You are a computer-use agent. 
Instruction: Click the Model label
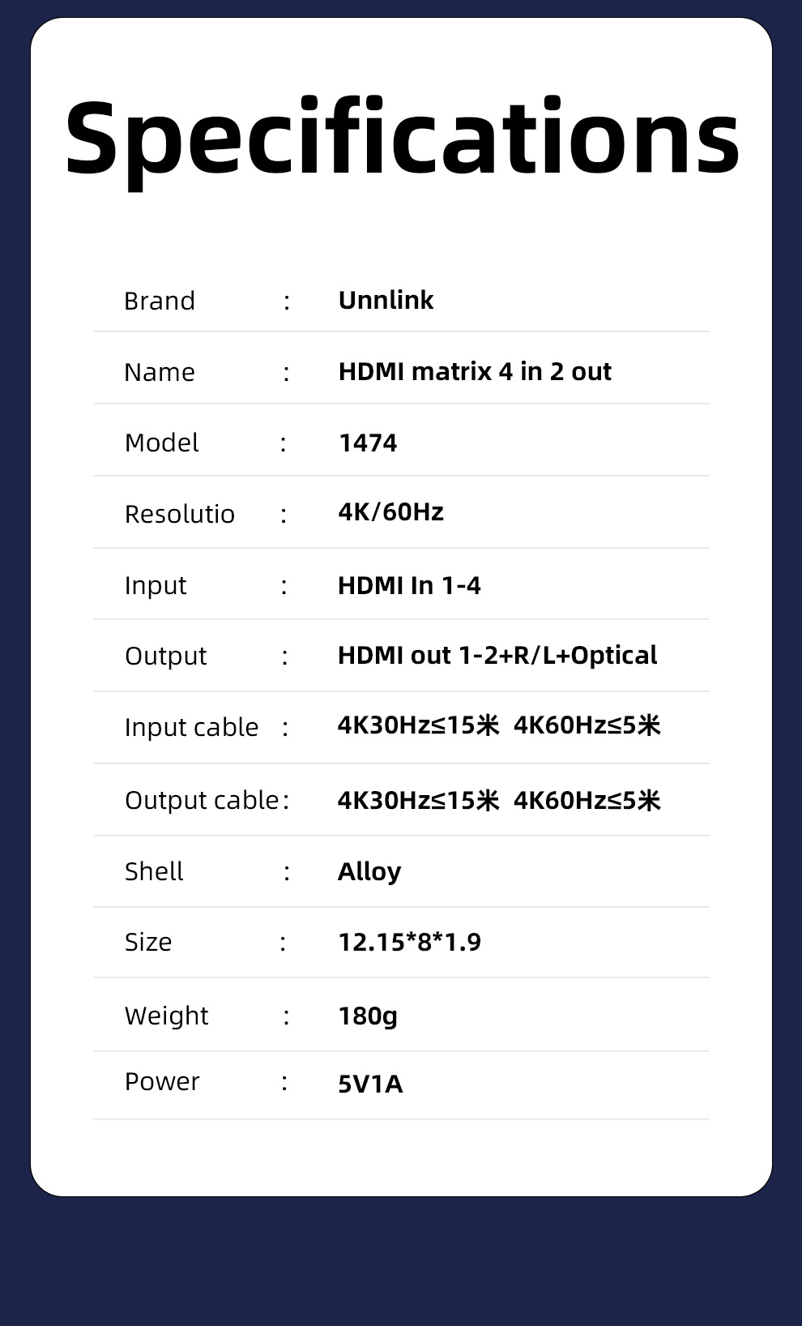[x=161, y=443]
